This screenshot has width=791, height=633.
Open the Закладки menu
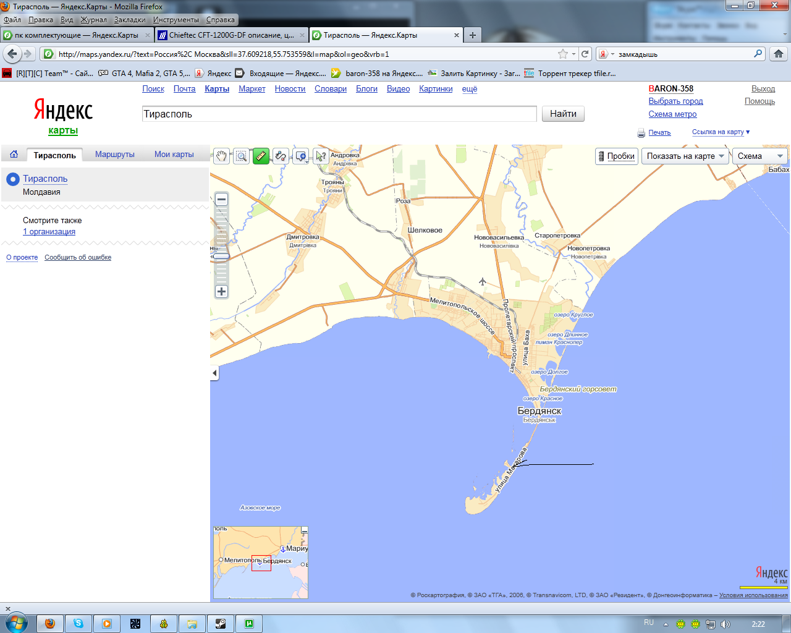pos(130,20)
